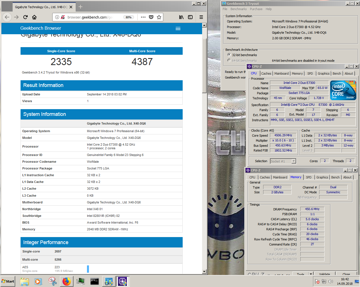
Task: Click the browser address bar URL
Action: click(x=90, y=17)
